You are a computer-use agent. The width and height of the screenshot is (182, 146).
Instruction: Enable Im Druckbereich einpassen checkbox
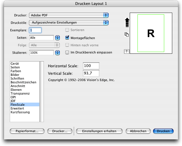[67, 52]
